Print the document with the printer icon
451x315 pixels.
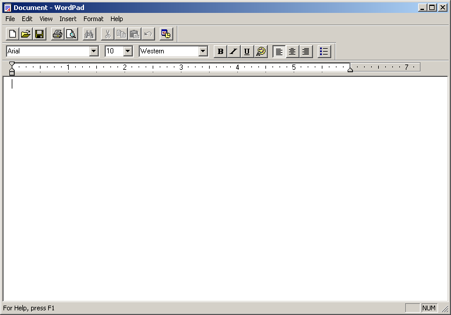(57, 34)
